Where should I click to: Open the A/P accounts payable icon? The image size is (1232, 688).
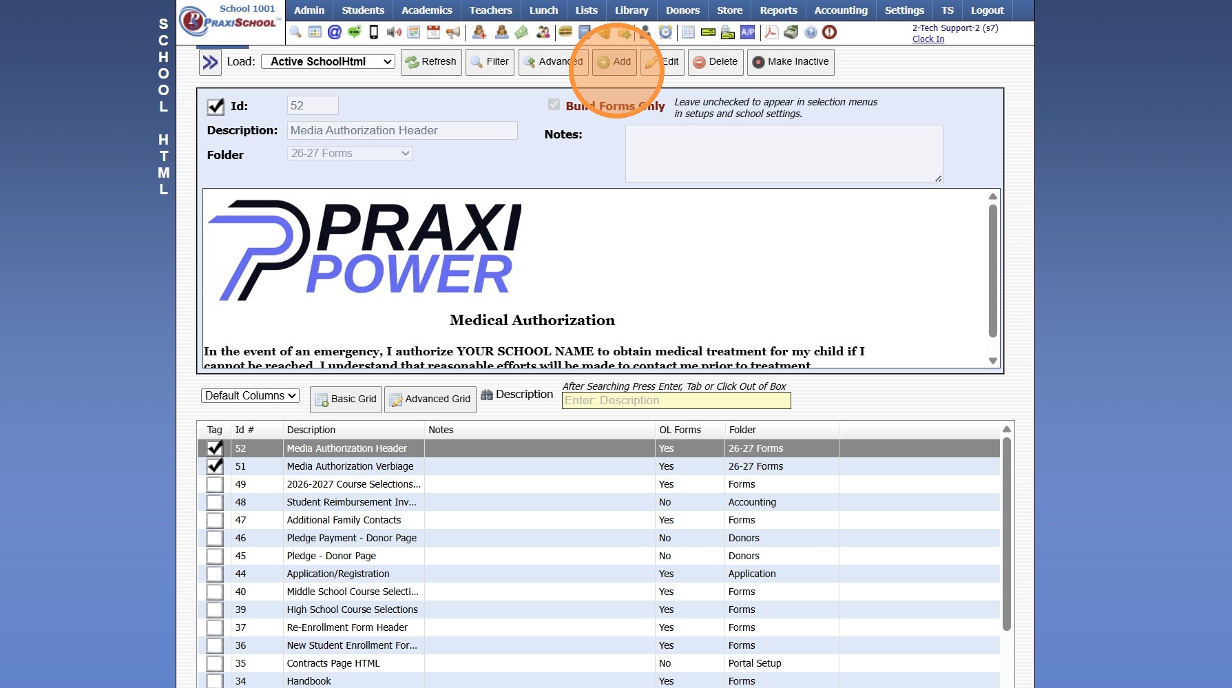coord(748,32)
